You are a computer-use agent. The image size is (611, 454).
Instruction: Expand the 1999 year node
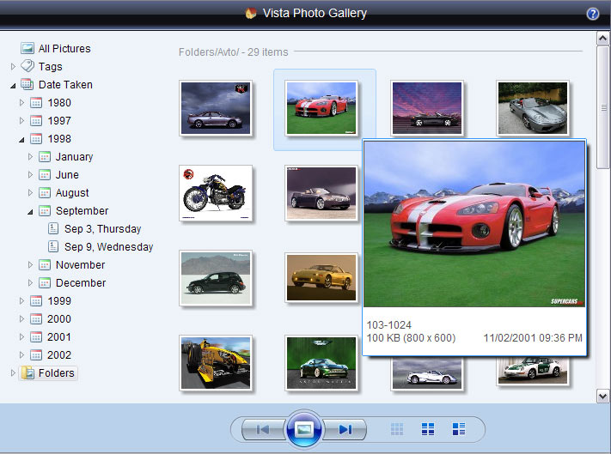pos(22,301)
